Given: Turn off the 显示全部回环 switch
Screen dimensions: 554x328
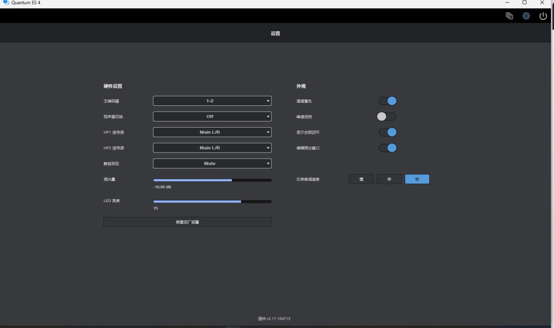Looking at the screenshot, I should (x=387, y=132).
